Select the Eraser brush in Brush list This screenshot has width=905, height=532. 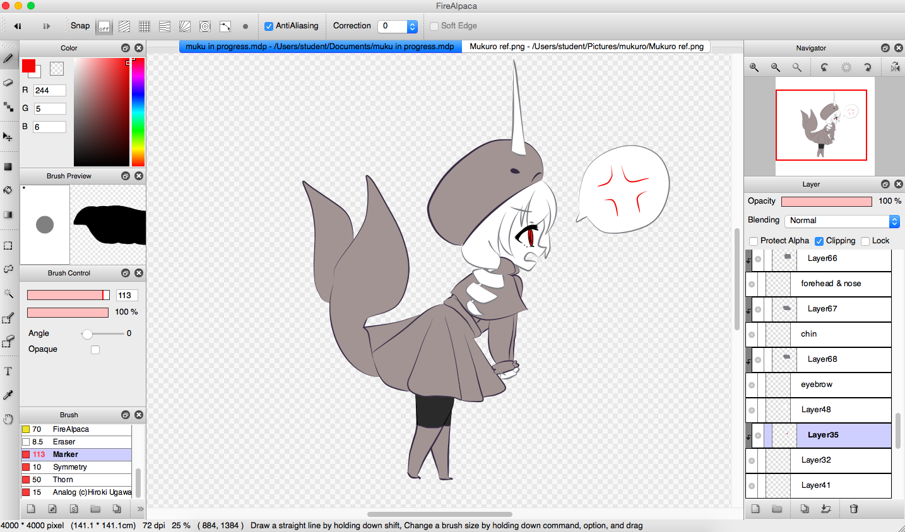tap(76, 442)
